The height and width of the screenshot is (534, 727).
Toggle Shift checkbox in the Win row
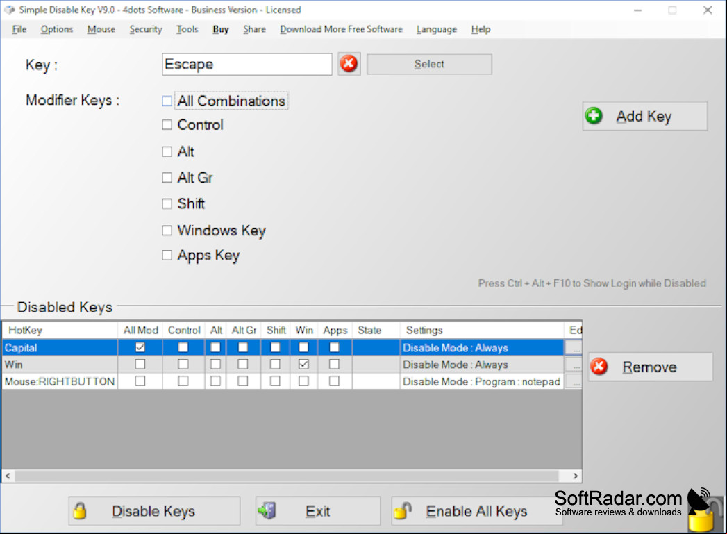click(275, 365)
